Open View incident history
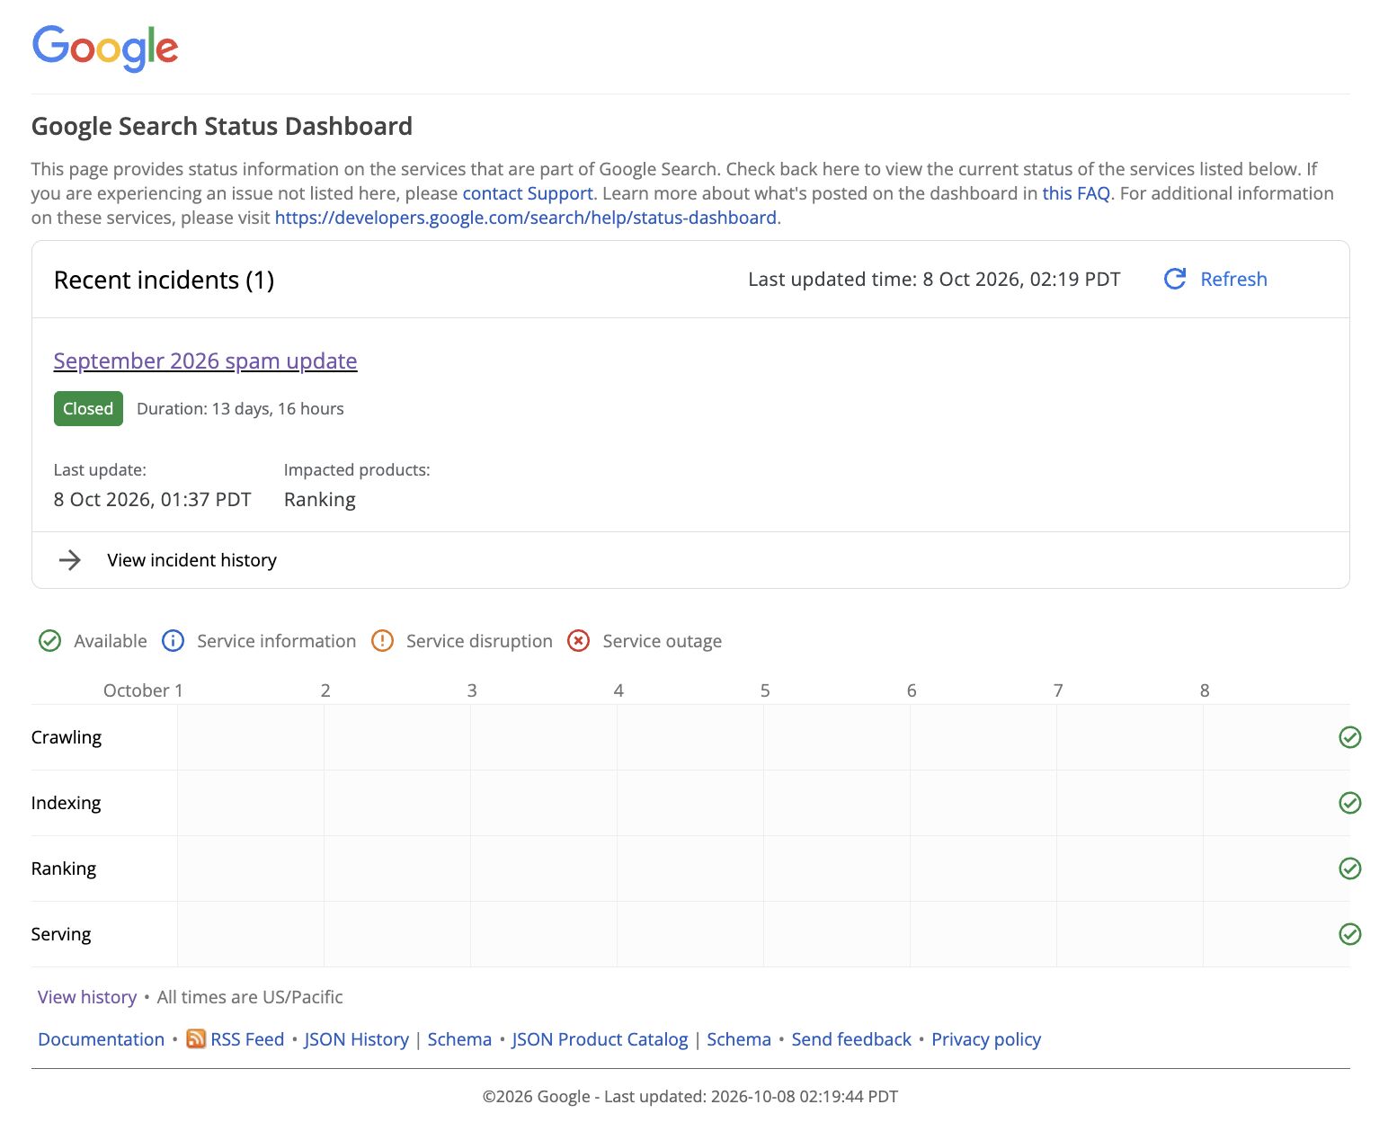 (x=191, y=560)
